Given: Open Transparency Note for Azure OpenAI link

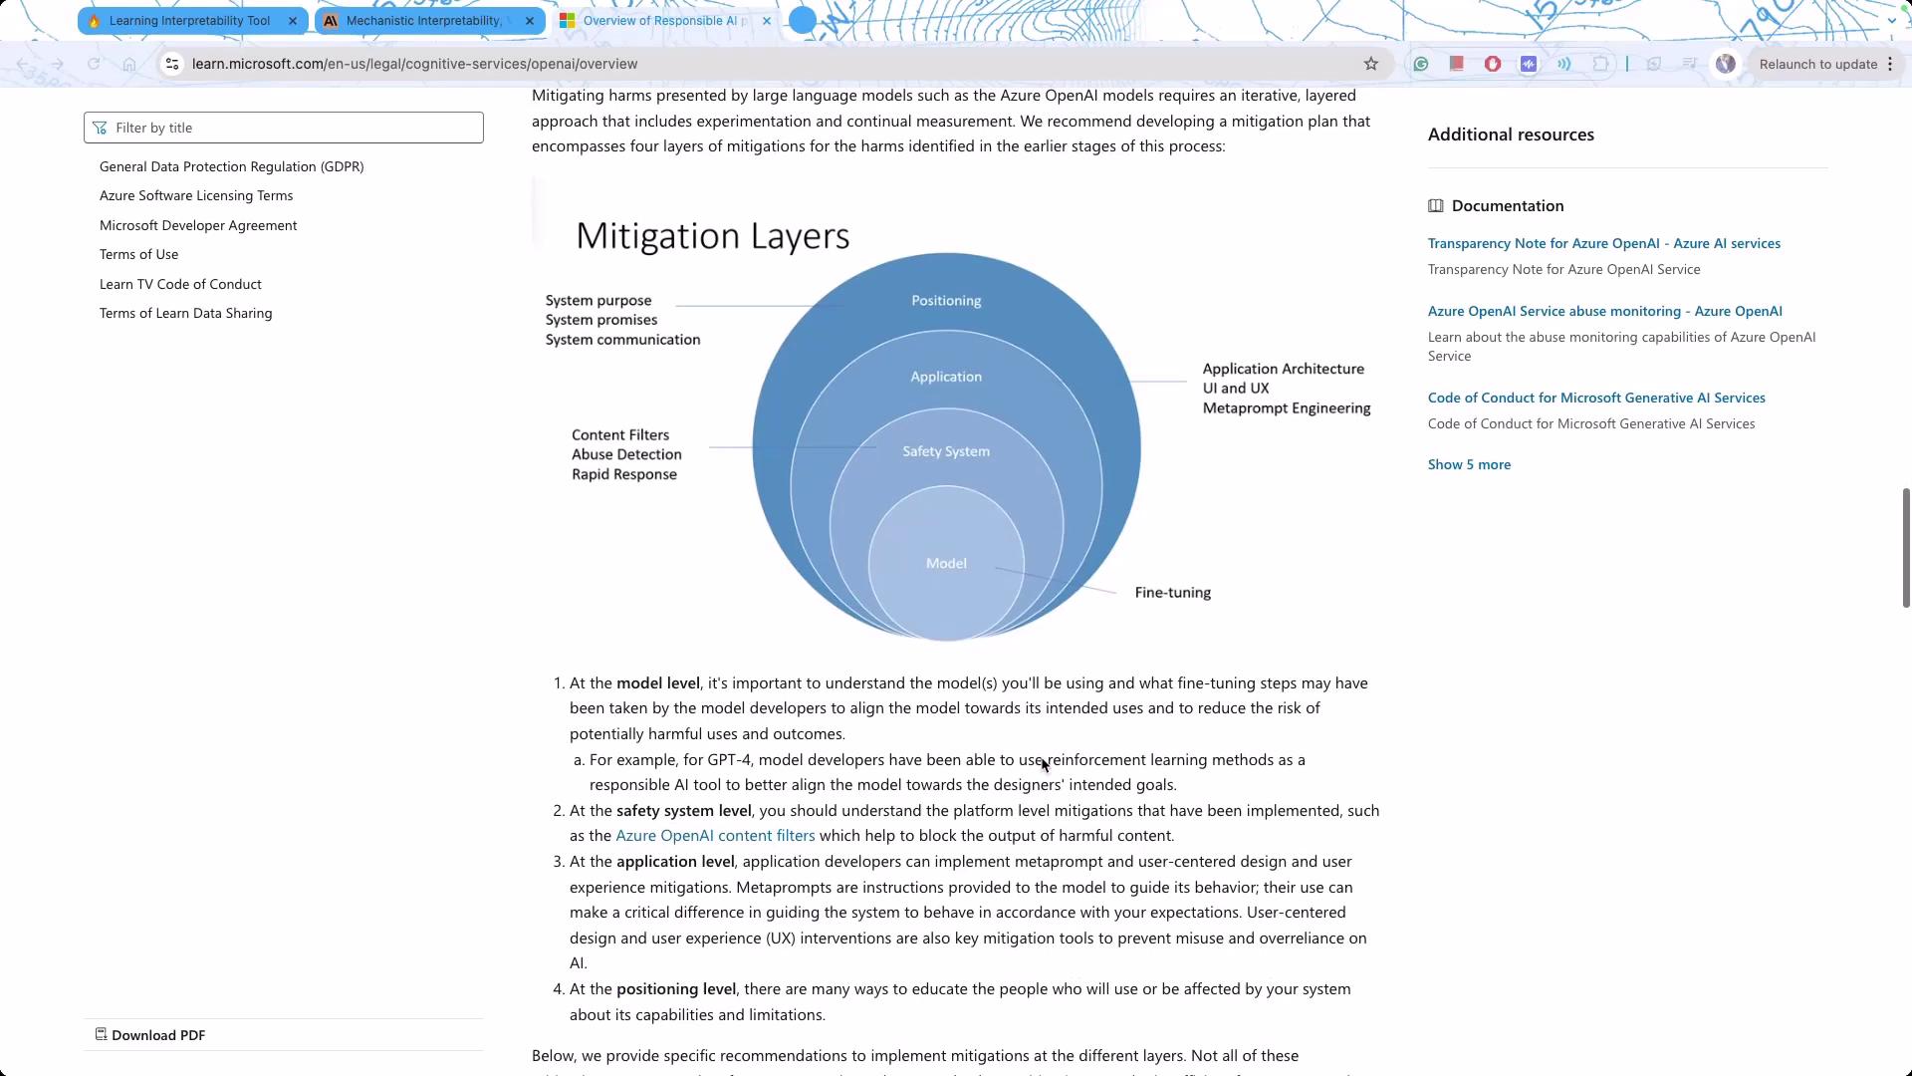Looking at the screenshot, I should [x=1603, y=243].
